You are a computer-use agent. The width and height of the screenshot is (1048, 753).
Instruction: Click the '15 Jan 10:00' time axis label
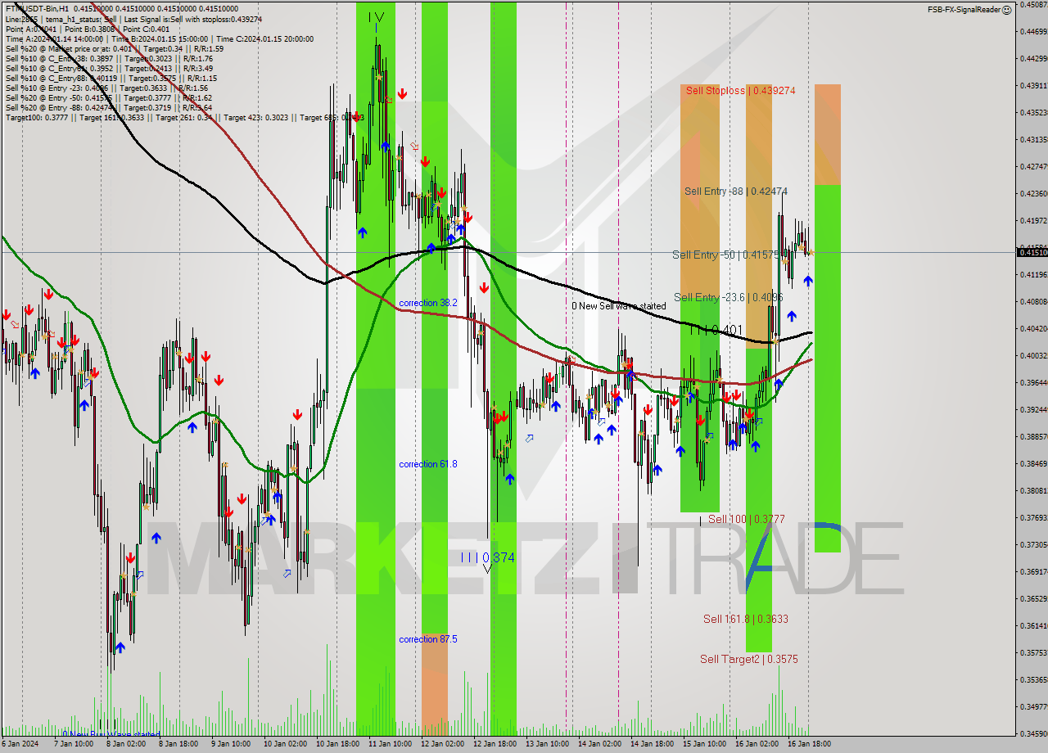coord(704,744)
